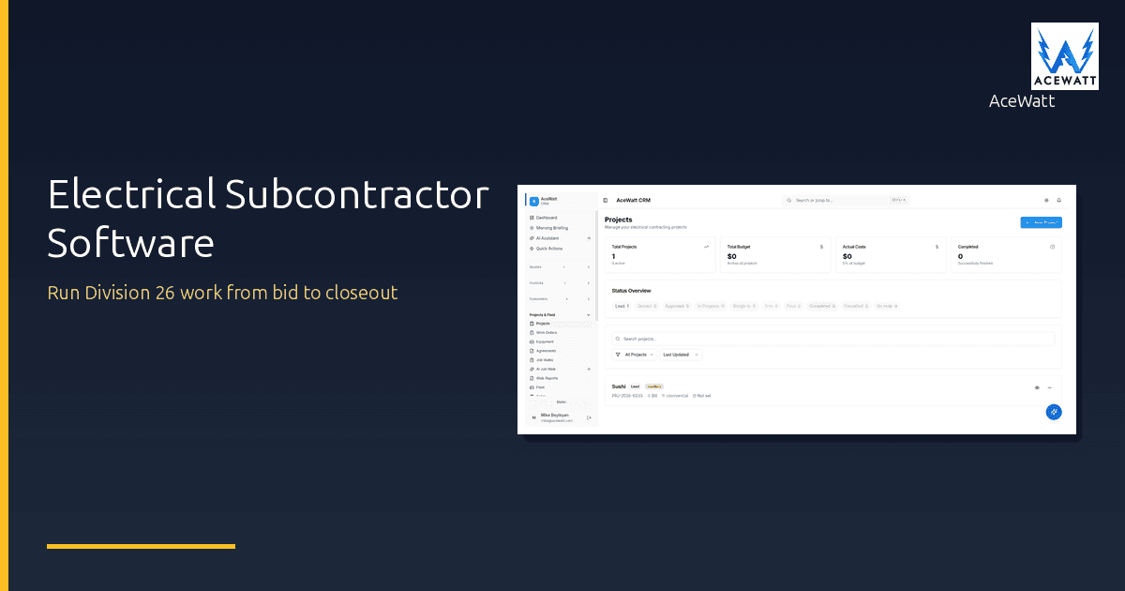Select Projects in the sidebar

pos(559,323)
